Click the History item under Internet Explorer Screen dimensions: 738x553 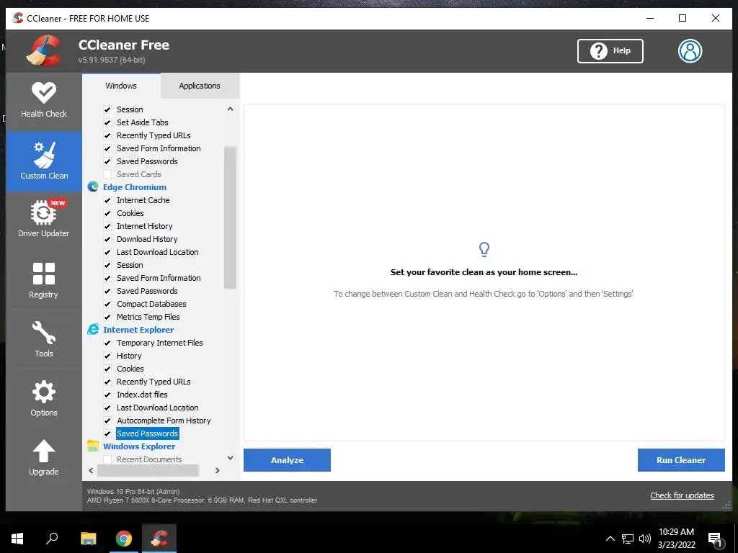pyautogui.click(x=129, y=356)
